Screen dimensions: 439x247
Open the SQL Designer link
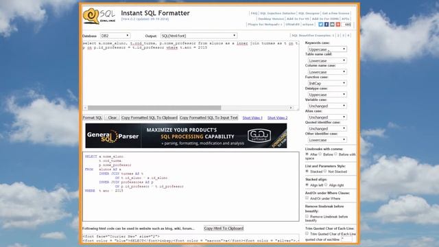point(309,14)
